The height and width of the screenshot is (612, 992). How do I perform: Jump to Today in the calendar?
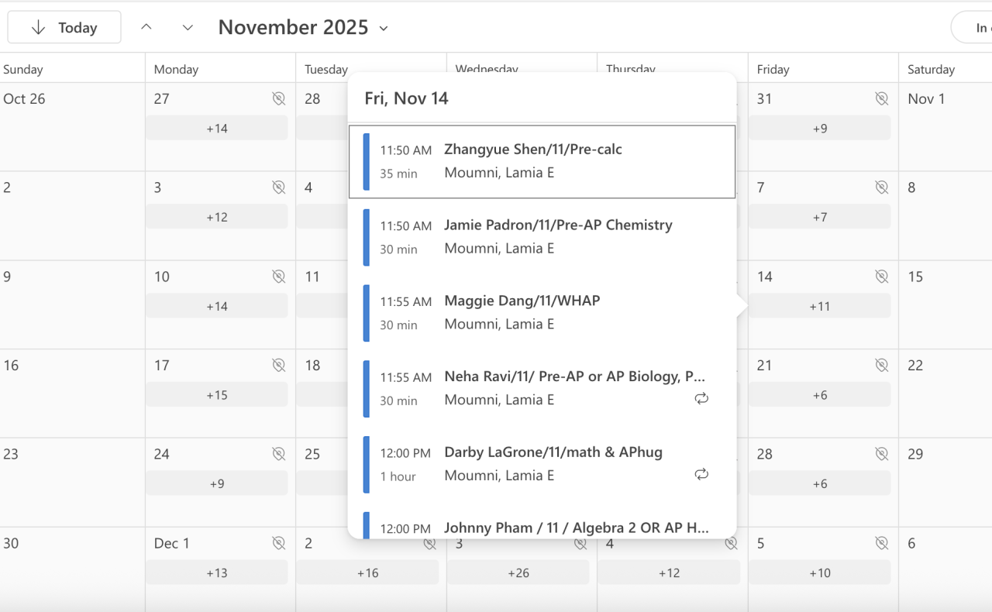(x=64, y=28)
